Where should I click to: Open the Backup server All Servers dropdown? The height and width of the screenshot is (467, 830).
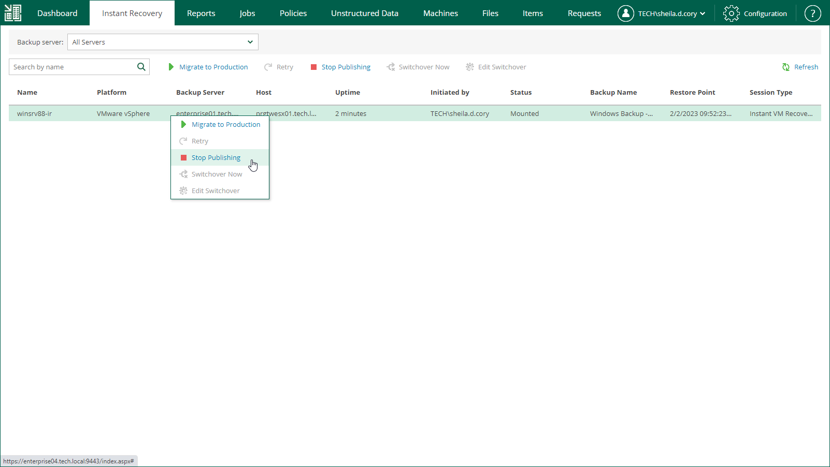[x=162, y=42]
